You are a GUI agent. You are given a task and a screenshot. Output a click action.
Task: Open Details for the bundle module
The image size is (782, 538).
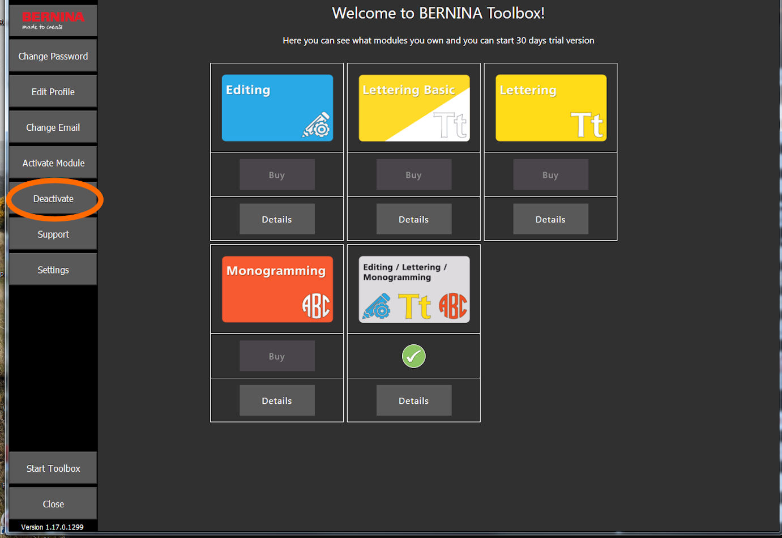click(414, 400)
